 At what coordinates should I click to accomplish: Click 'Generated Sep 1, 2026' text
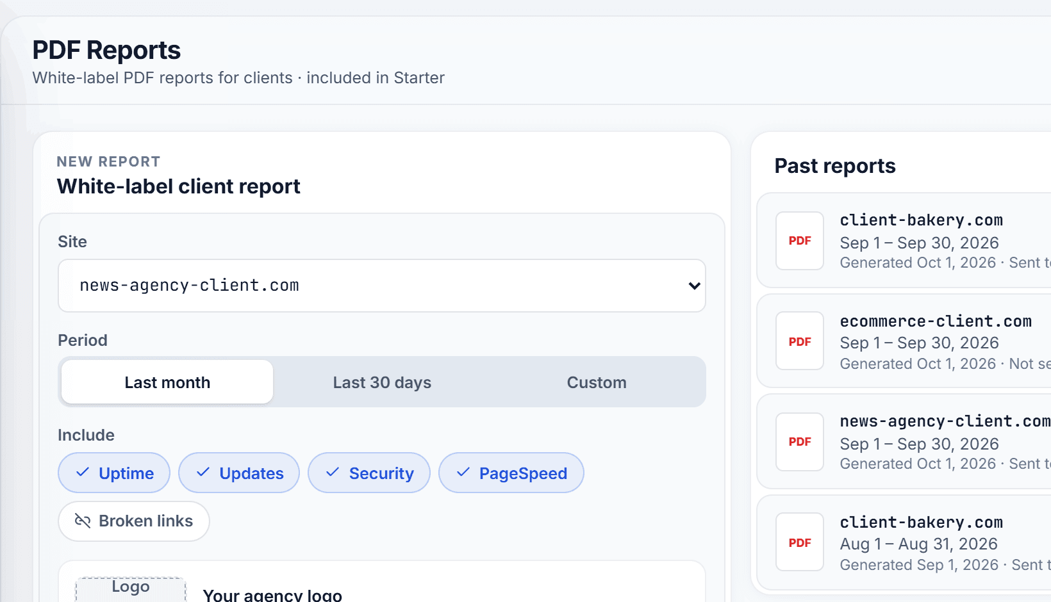click(x=919, y=565)
